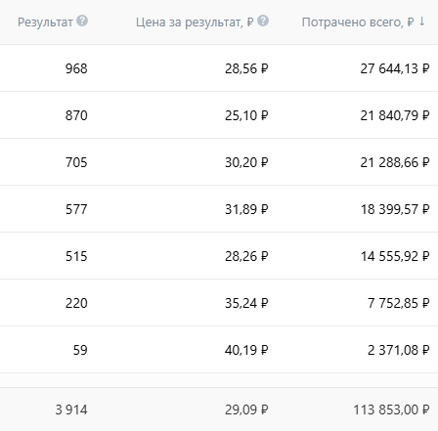
Task: Select spent amount 14 555,92 ₽
Action: click(x=395, y=256)
